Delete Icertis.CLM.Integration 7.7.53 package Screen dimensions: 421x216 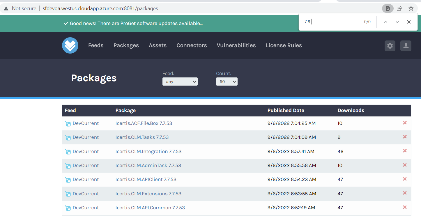[x=405, y=151]
